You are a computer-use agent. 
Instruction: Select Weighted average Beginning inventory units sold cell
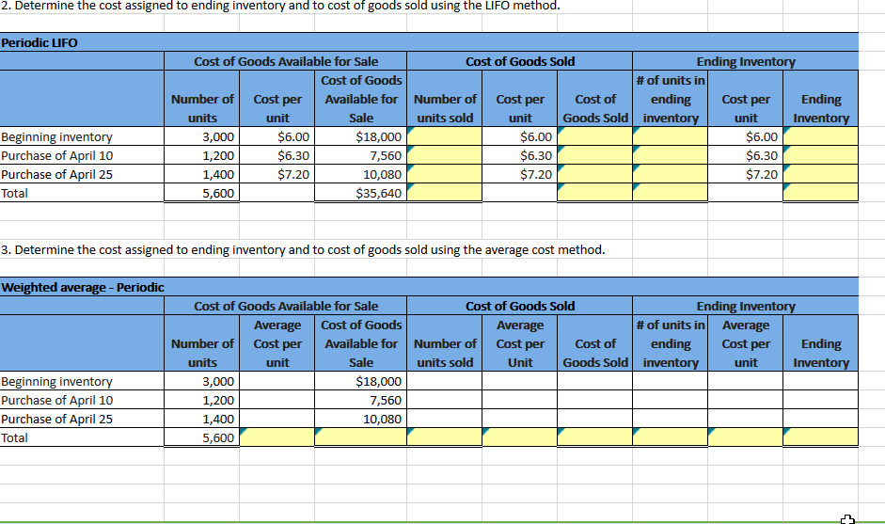tap(444, 381)
